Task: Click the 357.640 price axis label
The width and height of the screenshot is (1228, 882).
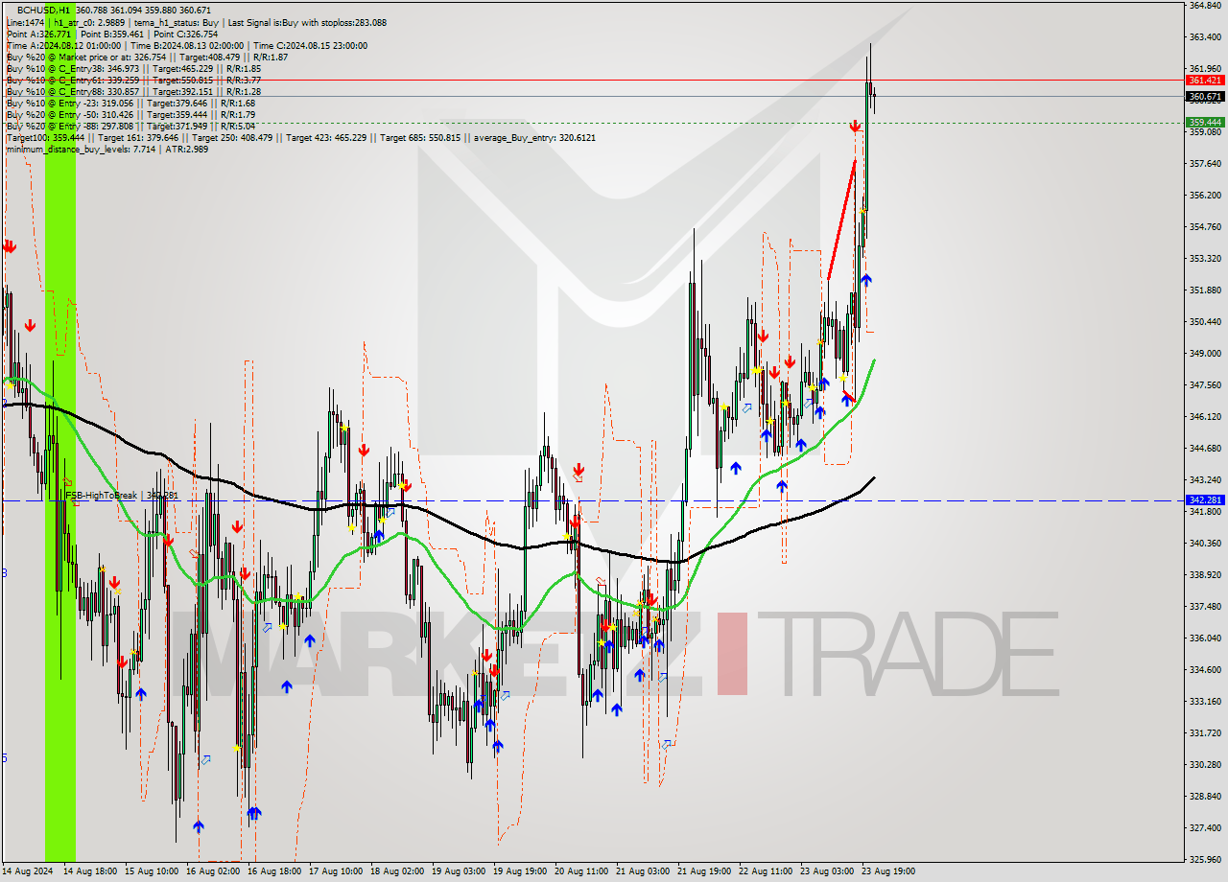Action: tap(1204, 163)
